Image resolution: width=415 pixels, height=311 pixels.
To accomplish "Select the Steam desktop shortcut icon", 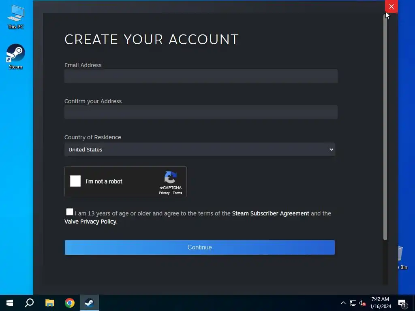I will [x=16, y=57].
